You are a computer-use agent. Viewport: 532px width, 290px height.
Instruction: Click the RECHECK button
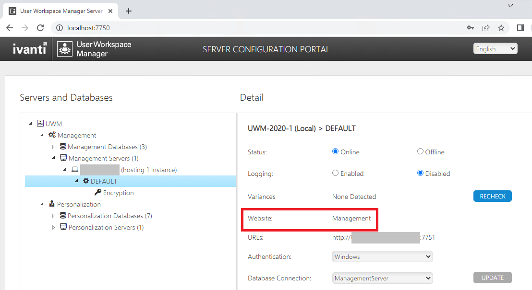[492, 196]
